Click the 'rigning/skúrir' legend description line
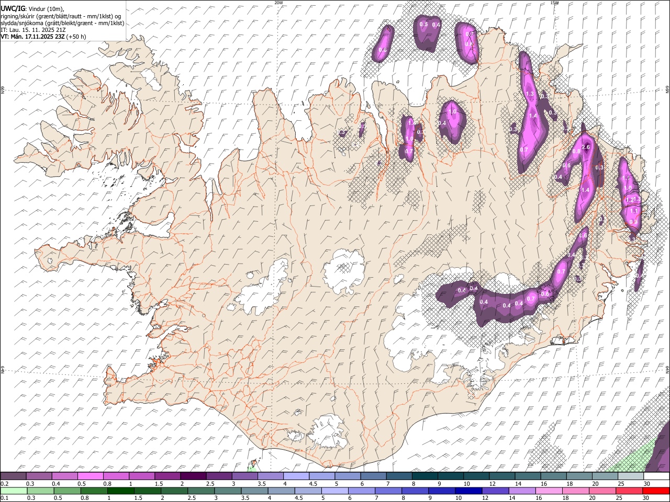Image resolution: width=670 pixels, height=502 pixels. coord(61,16)
